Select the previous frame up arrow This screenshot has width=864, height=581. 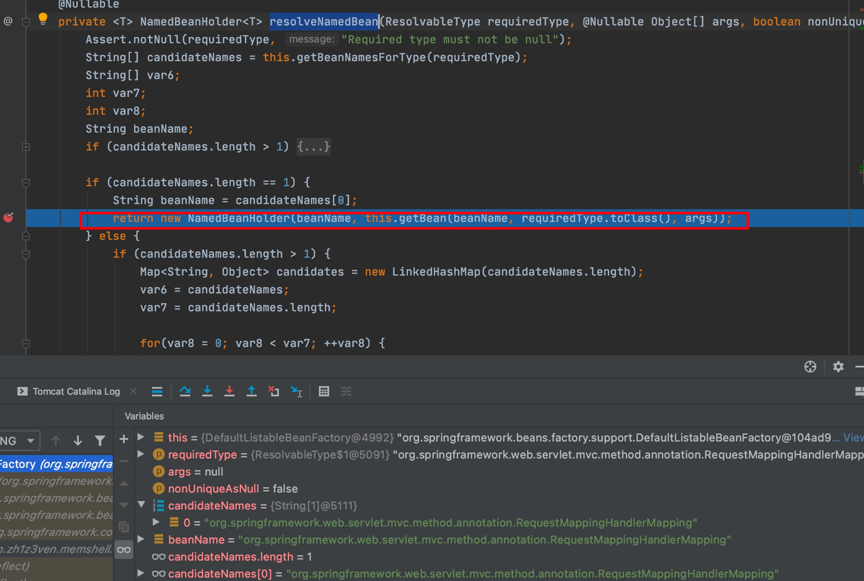point(56,441)
